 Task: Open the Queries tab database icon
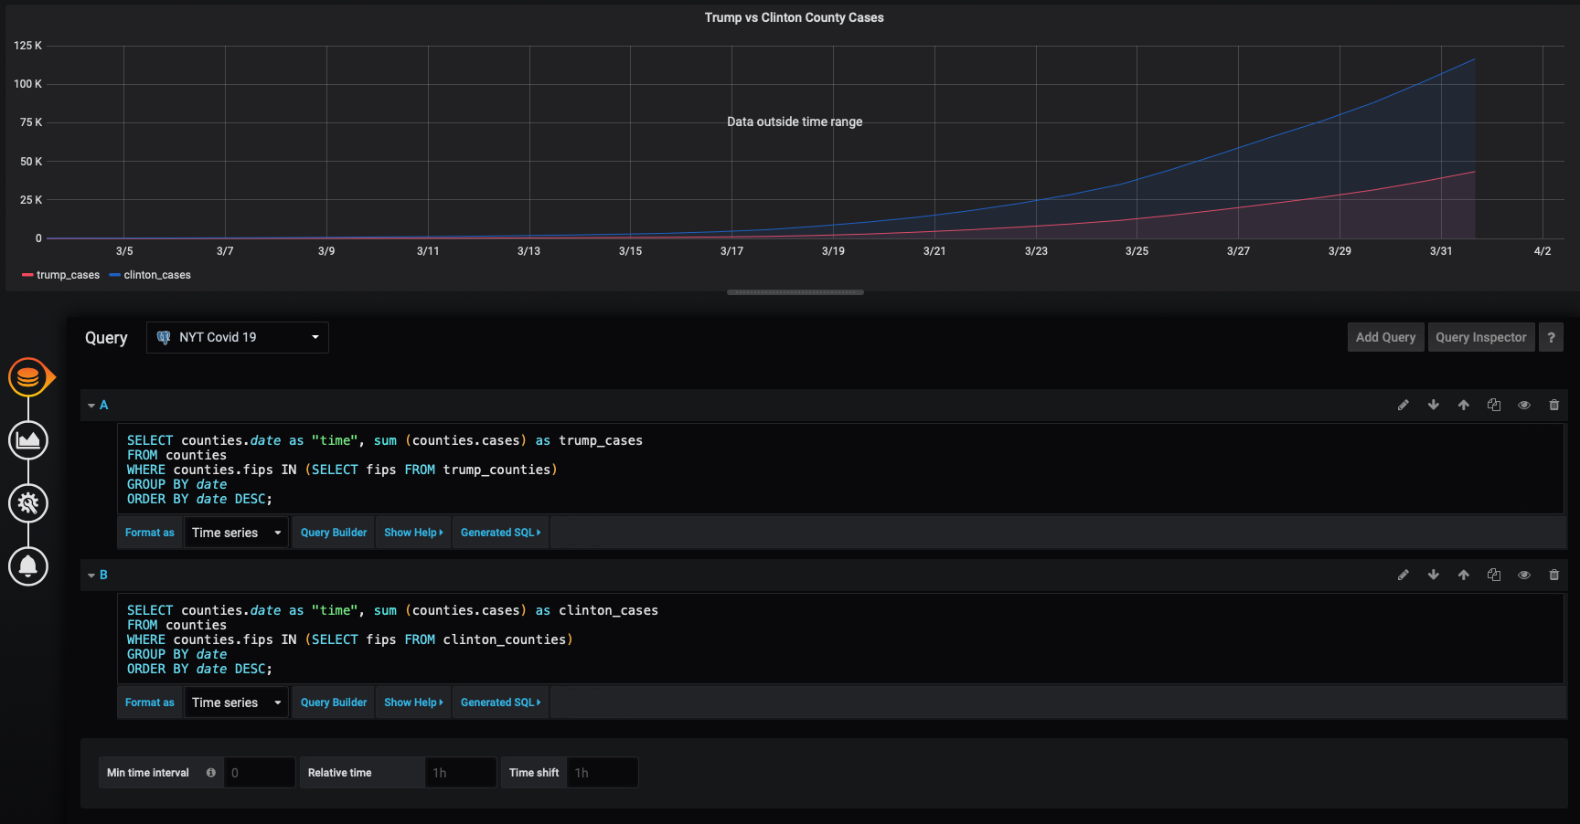pos(28,376)
